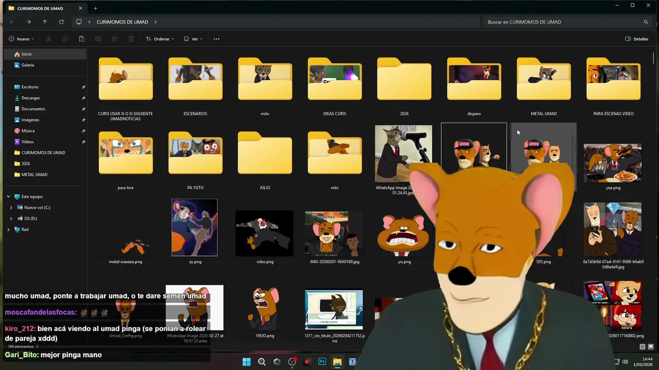Open the Ordenar sort dropdown

tap(160, 39)
